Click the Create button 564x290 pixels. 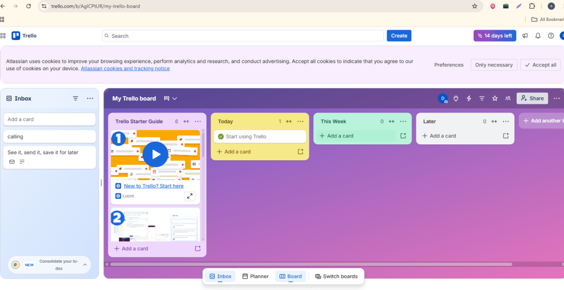399,36
